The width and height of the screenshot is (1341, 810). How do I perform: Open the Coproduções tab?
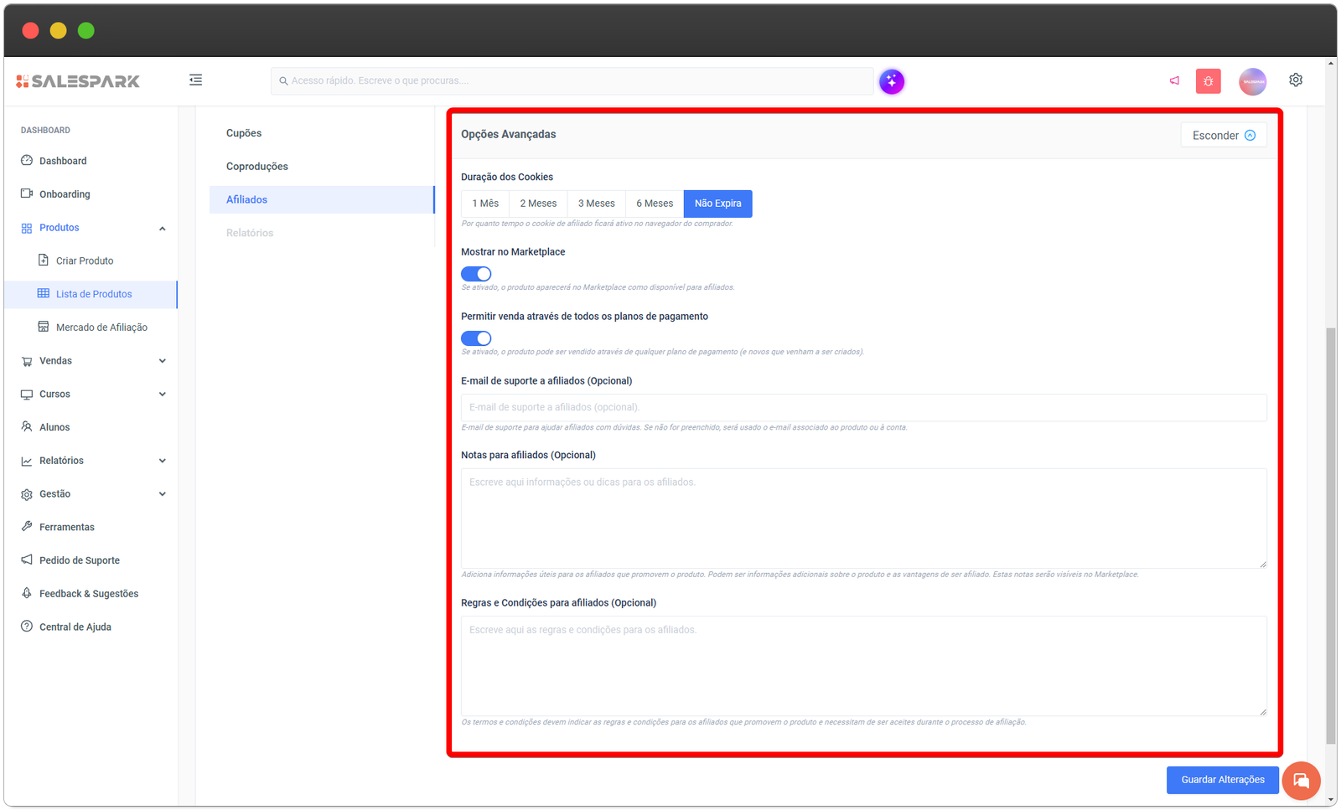257,167
